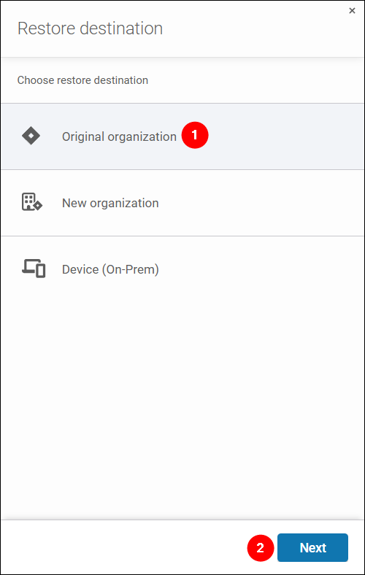Image resolution: width=365 pixels, height=575 pixels.
Task: Click the Device (On-Prem) devices icon
Action: coord(34,269)
